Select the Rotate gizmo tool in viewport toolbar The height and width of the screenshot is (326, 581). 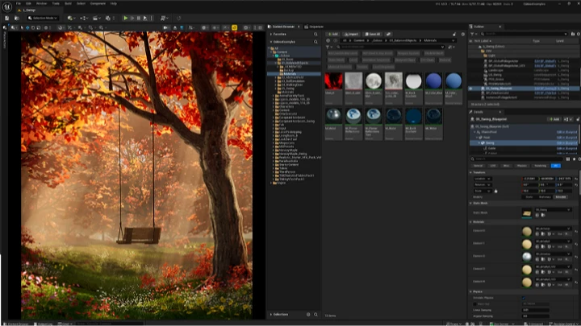pos(33,27)
